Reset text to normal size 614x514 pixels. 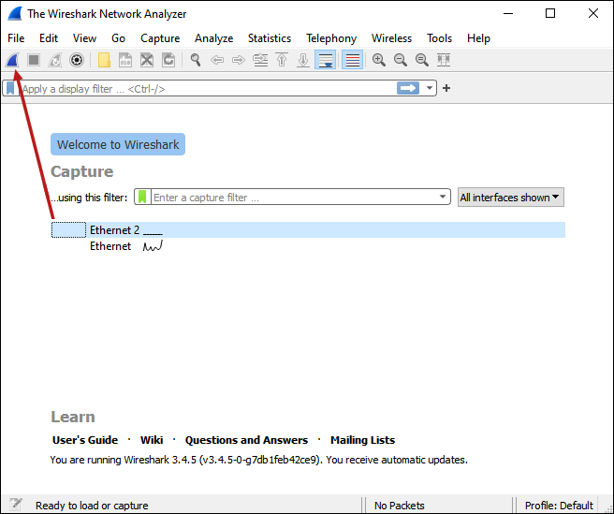pos(422,60)
